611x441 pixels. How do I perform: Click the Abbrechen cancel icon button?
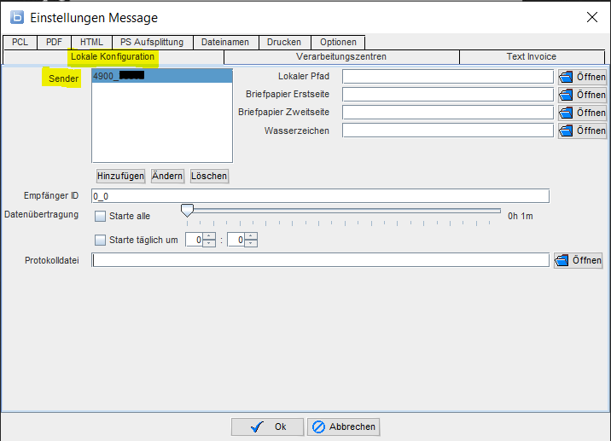(343, 426)
